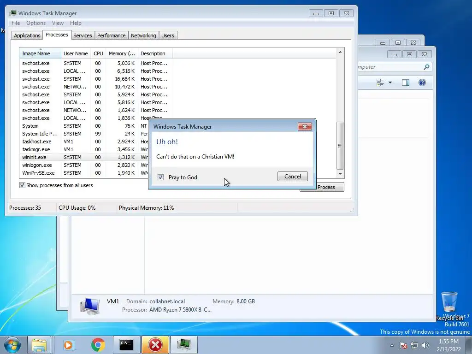Sort by Memory column header
This screenshot has height=354, width=472.
122,53
